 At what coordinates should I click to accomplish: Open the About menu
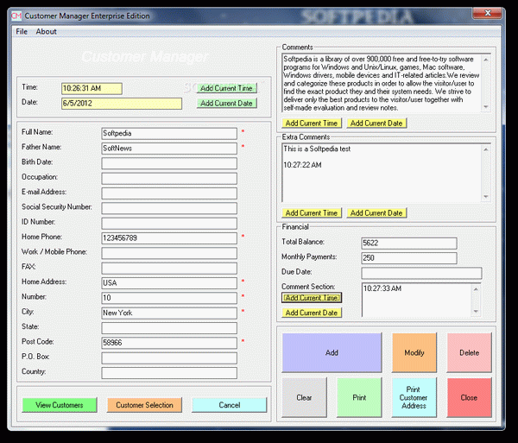[47, 32]
